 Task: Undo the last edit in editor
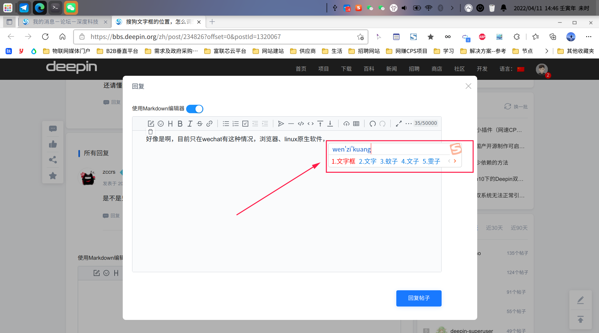(372, 124)
